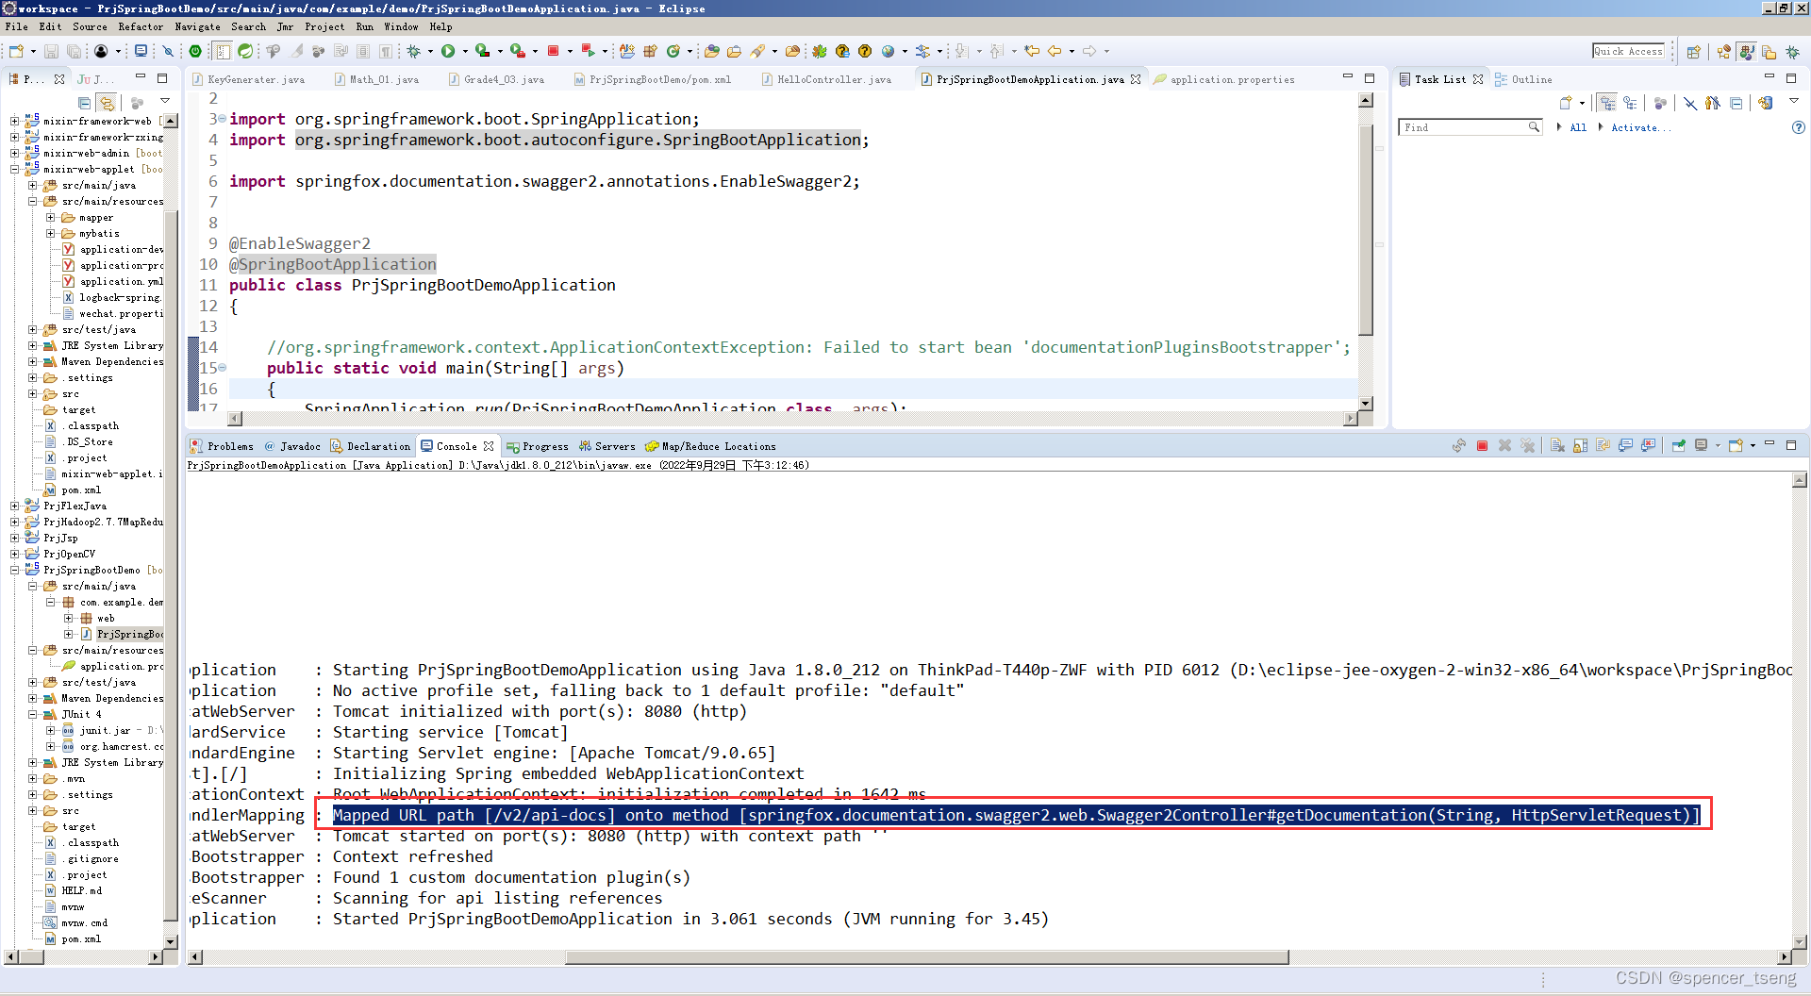Remove all terminated launches from console
The height and width of the screenshot is (996, 1811).
tap(1527, 445)
